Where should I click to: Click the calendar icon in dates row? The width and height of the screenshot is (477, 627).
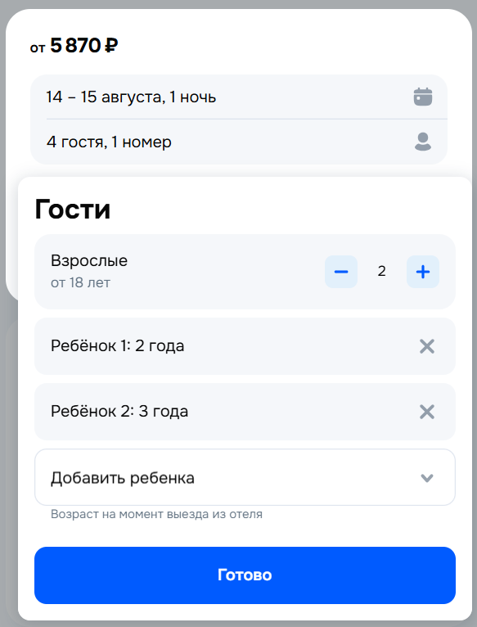[x=423, y=97]
